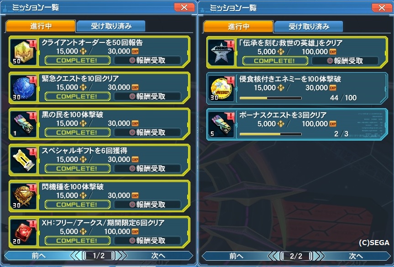Click the yellow ticket icon of special gift mission
394x267 pixels.
point(23,160)
